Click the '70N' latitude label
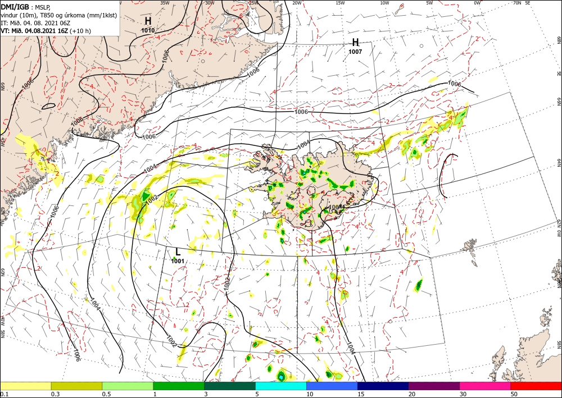The height and width of the screenshot is (398, 562). (517, 3)
